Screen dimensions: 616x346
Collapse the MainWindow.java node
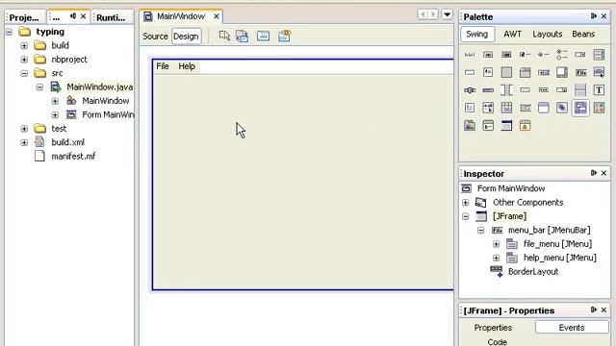[39, 87]
